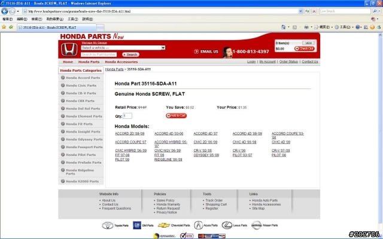Viewport: 383px width, 239px height.
Task: Click the search magnifier icon in the toolbar
Action: click(375, 11)
